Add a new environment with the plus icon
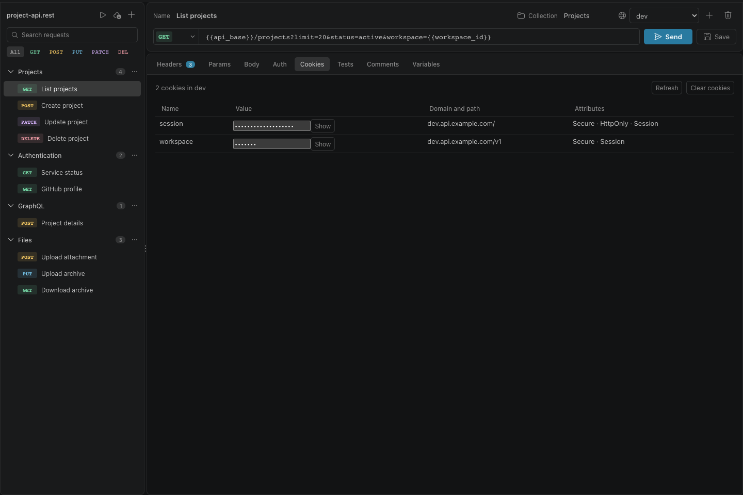The image size is (743, 495). pyautogui.click(x=709, y=15)
